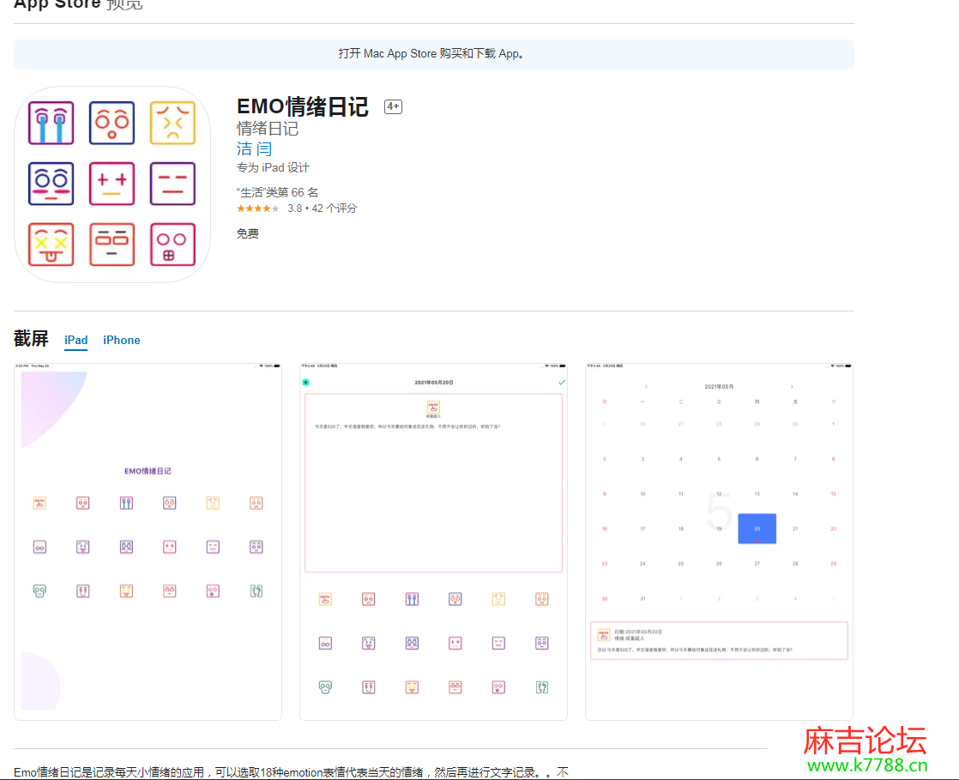Click the blue crying emoji in first screenshot
The width and height of the screenshot is (959, 780).
point(127,504)
